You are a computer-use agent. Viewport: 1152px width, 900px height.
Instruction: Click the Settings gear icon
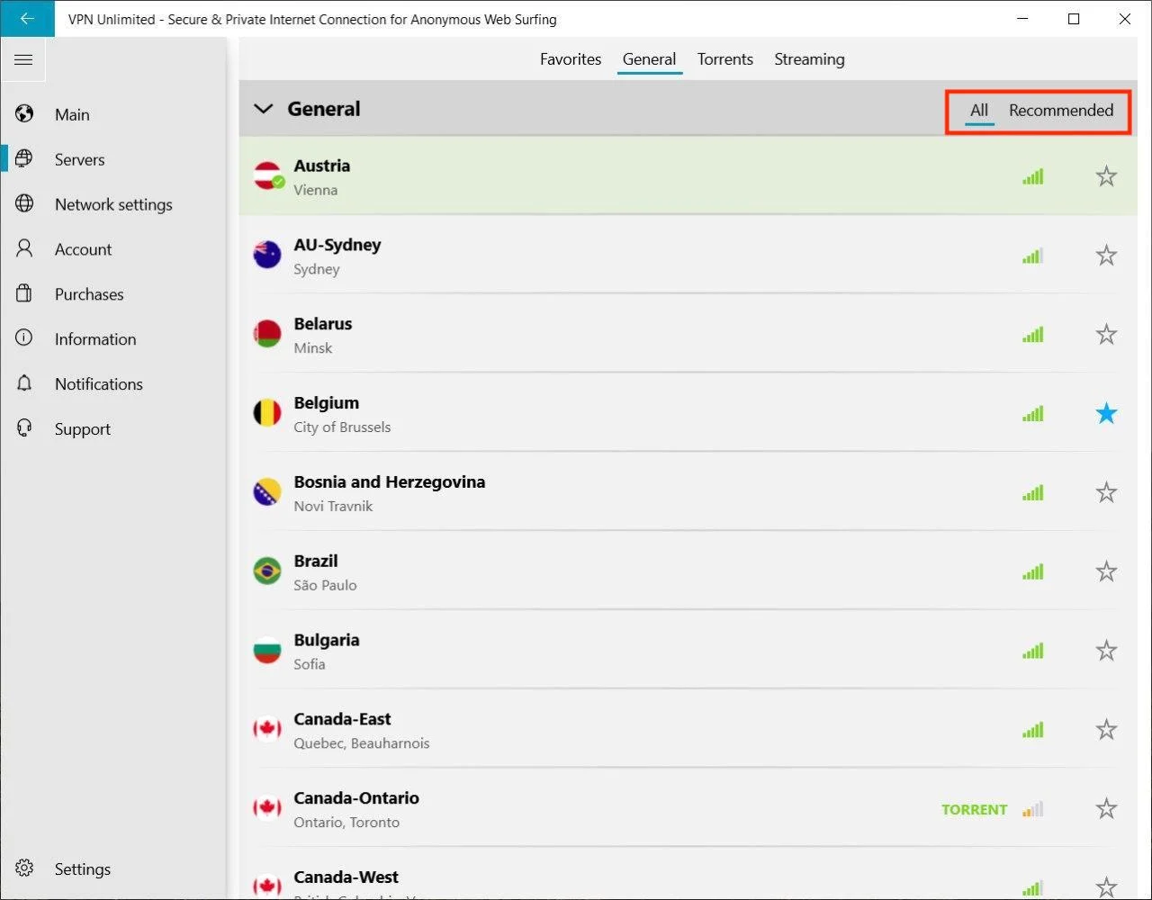click(x=24, y=868)
